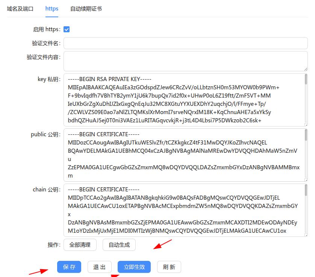
Task: Save settings with the 保存 button
Action: [x=69, y=267]
